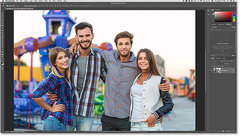Switch to the Swatches tab
The height and width of the screenshot is (136, 240).
point(218,10)
